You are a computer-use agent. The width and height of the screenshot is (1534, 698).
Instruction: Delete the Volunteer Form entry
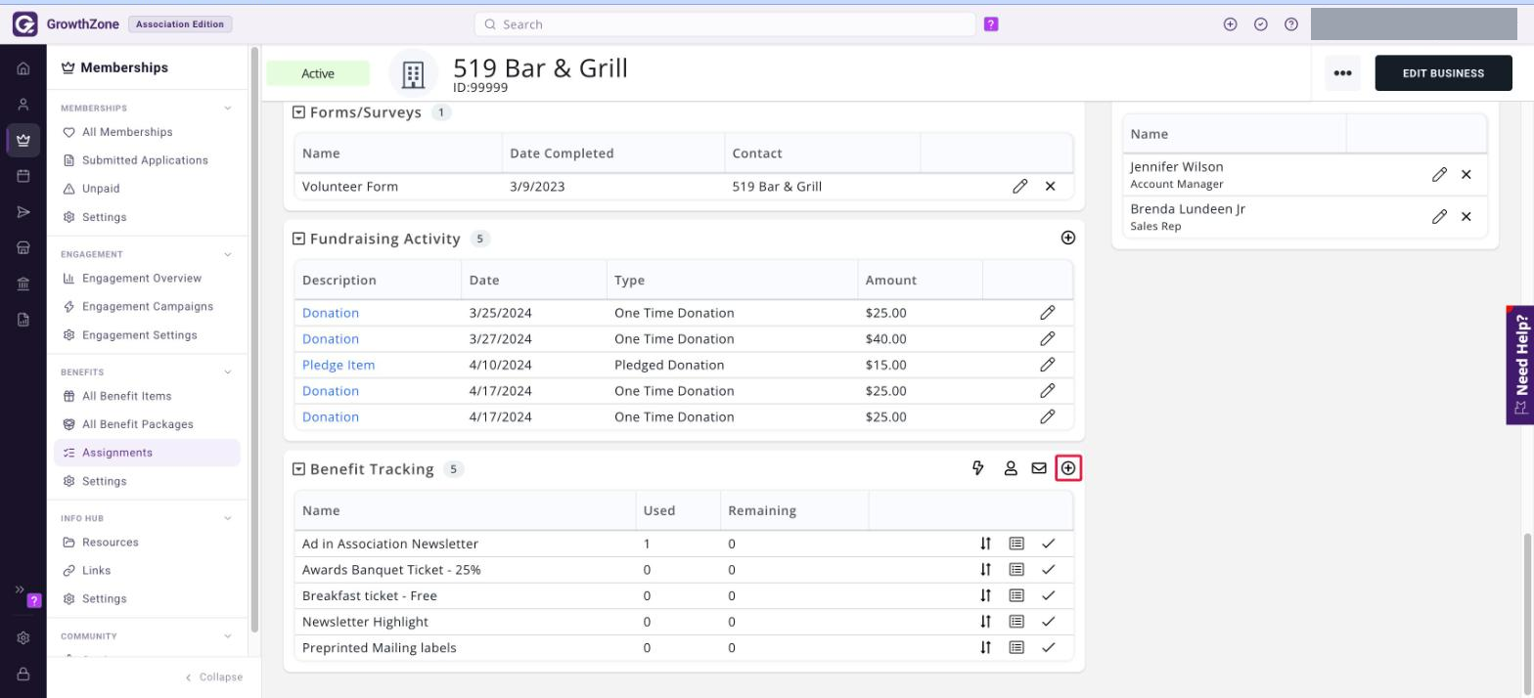coord(1051,186)
